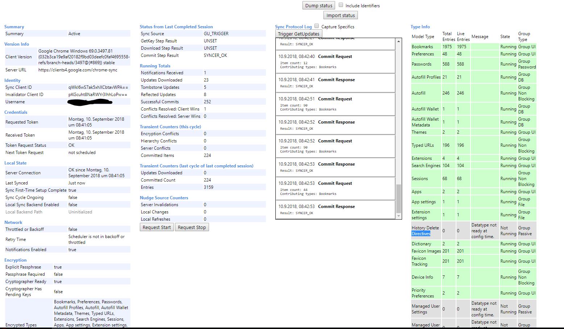The image size is (564, 329).
Task: Click the Commit Response log entry at 08:42:41
Action: click(335, 83)
